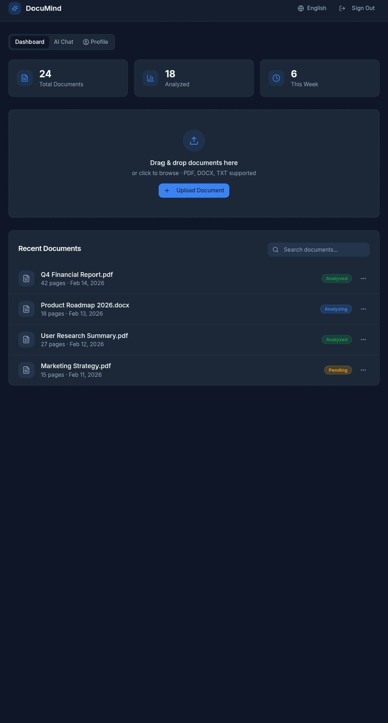Select the Dashboard tab
Viewport: 388px width, 723px height.
pos(30,42)
